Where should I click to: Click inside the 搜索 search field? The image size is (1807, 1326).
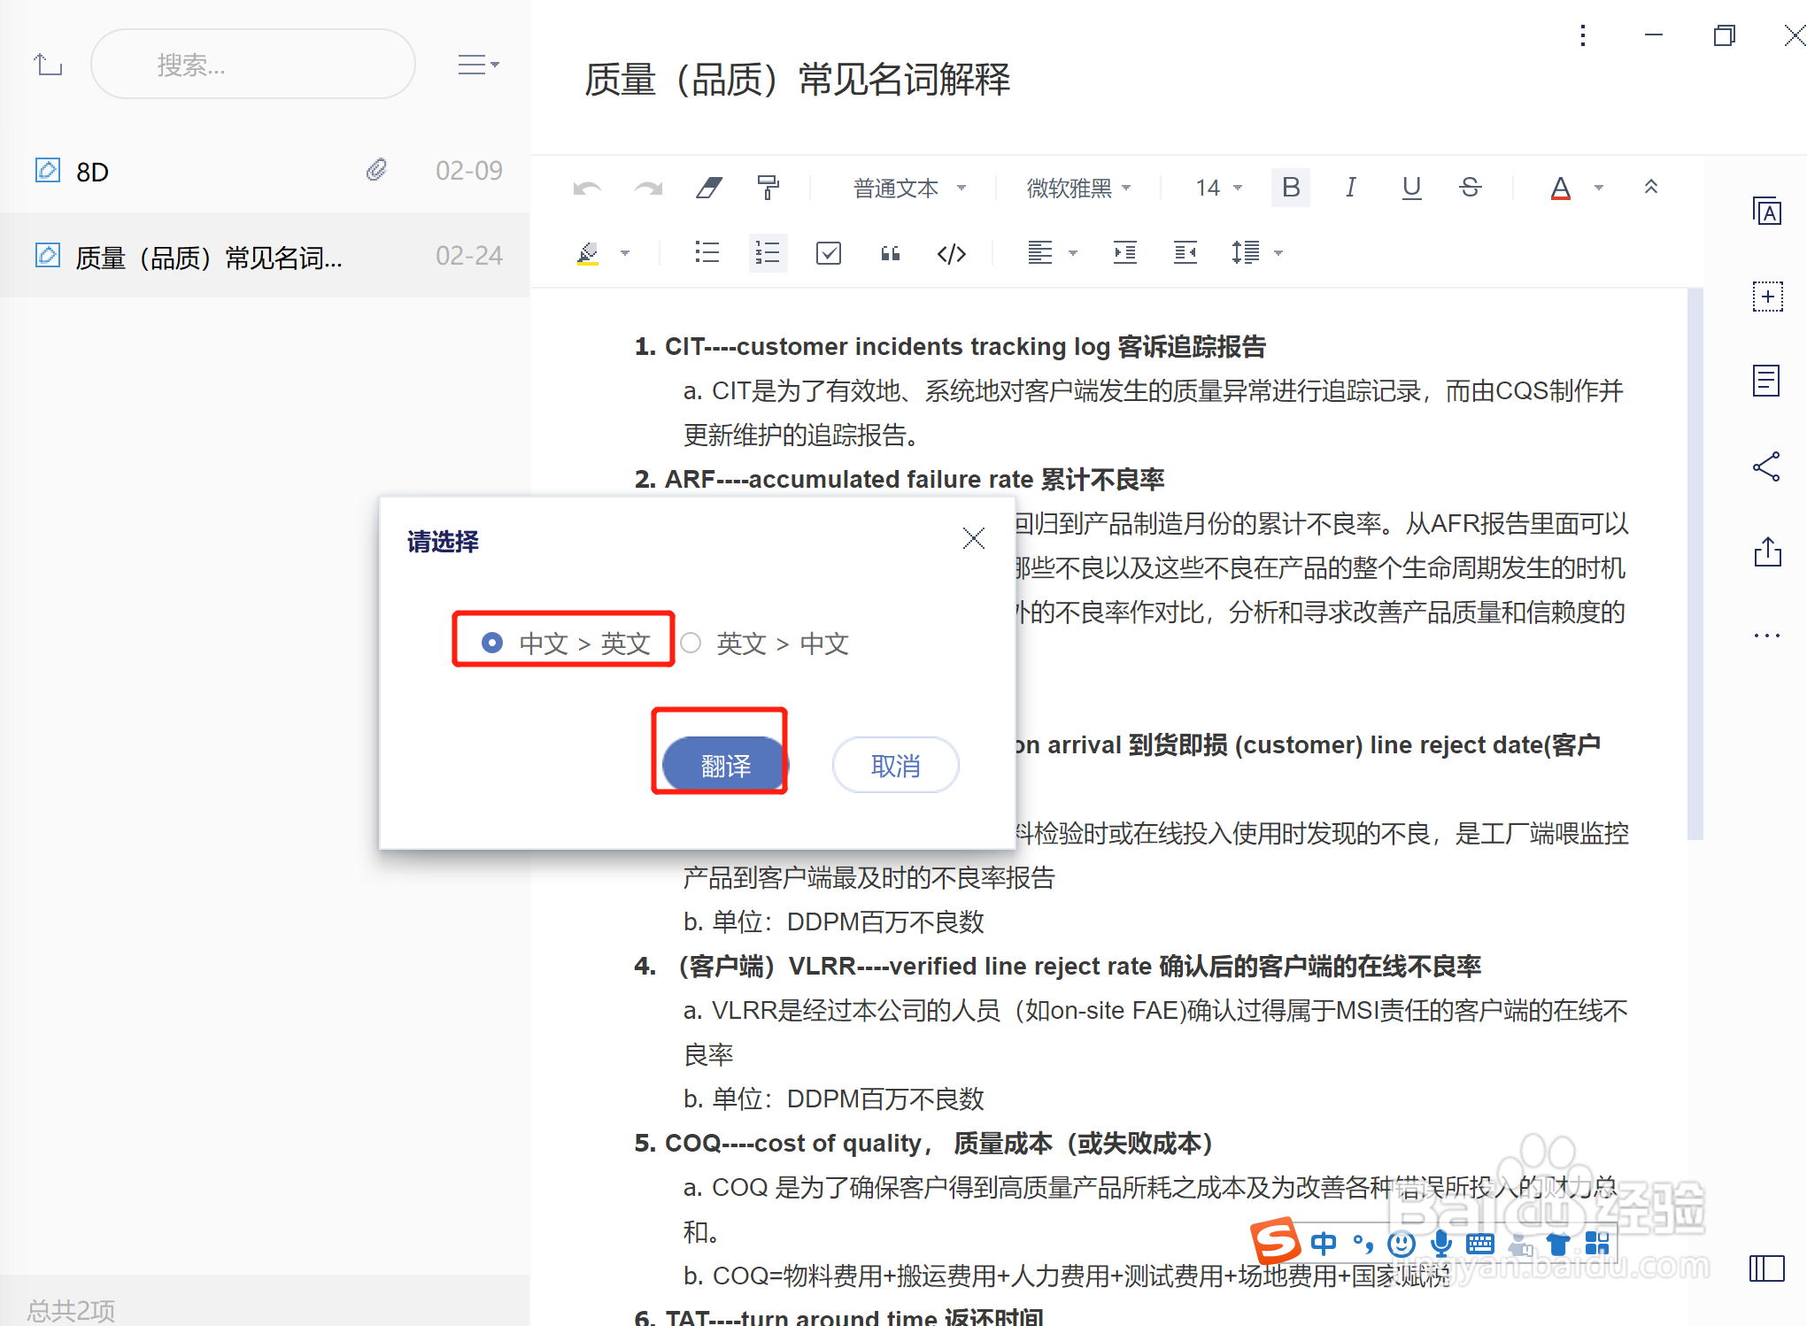(x=252, y=64)
